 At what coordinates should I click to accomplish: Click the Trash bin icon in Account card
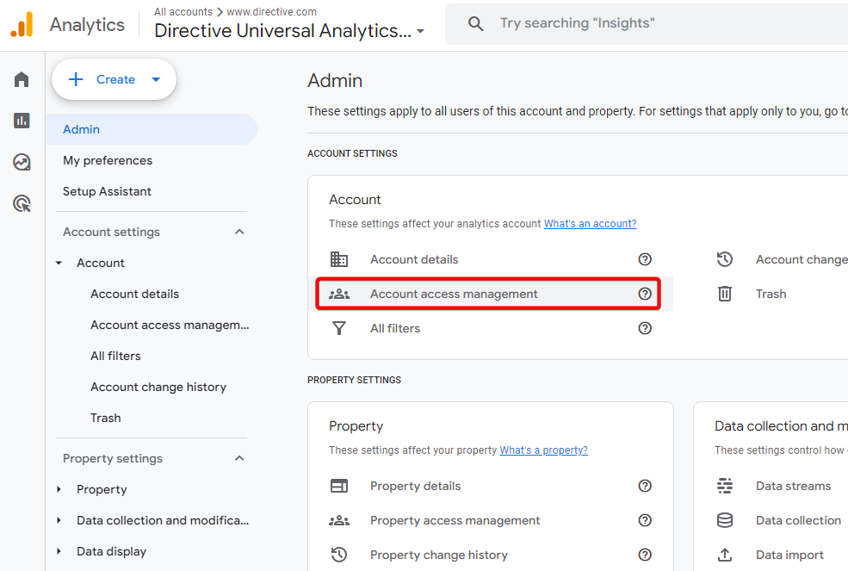(x=725, y=294)
